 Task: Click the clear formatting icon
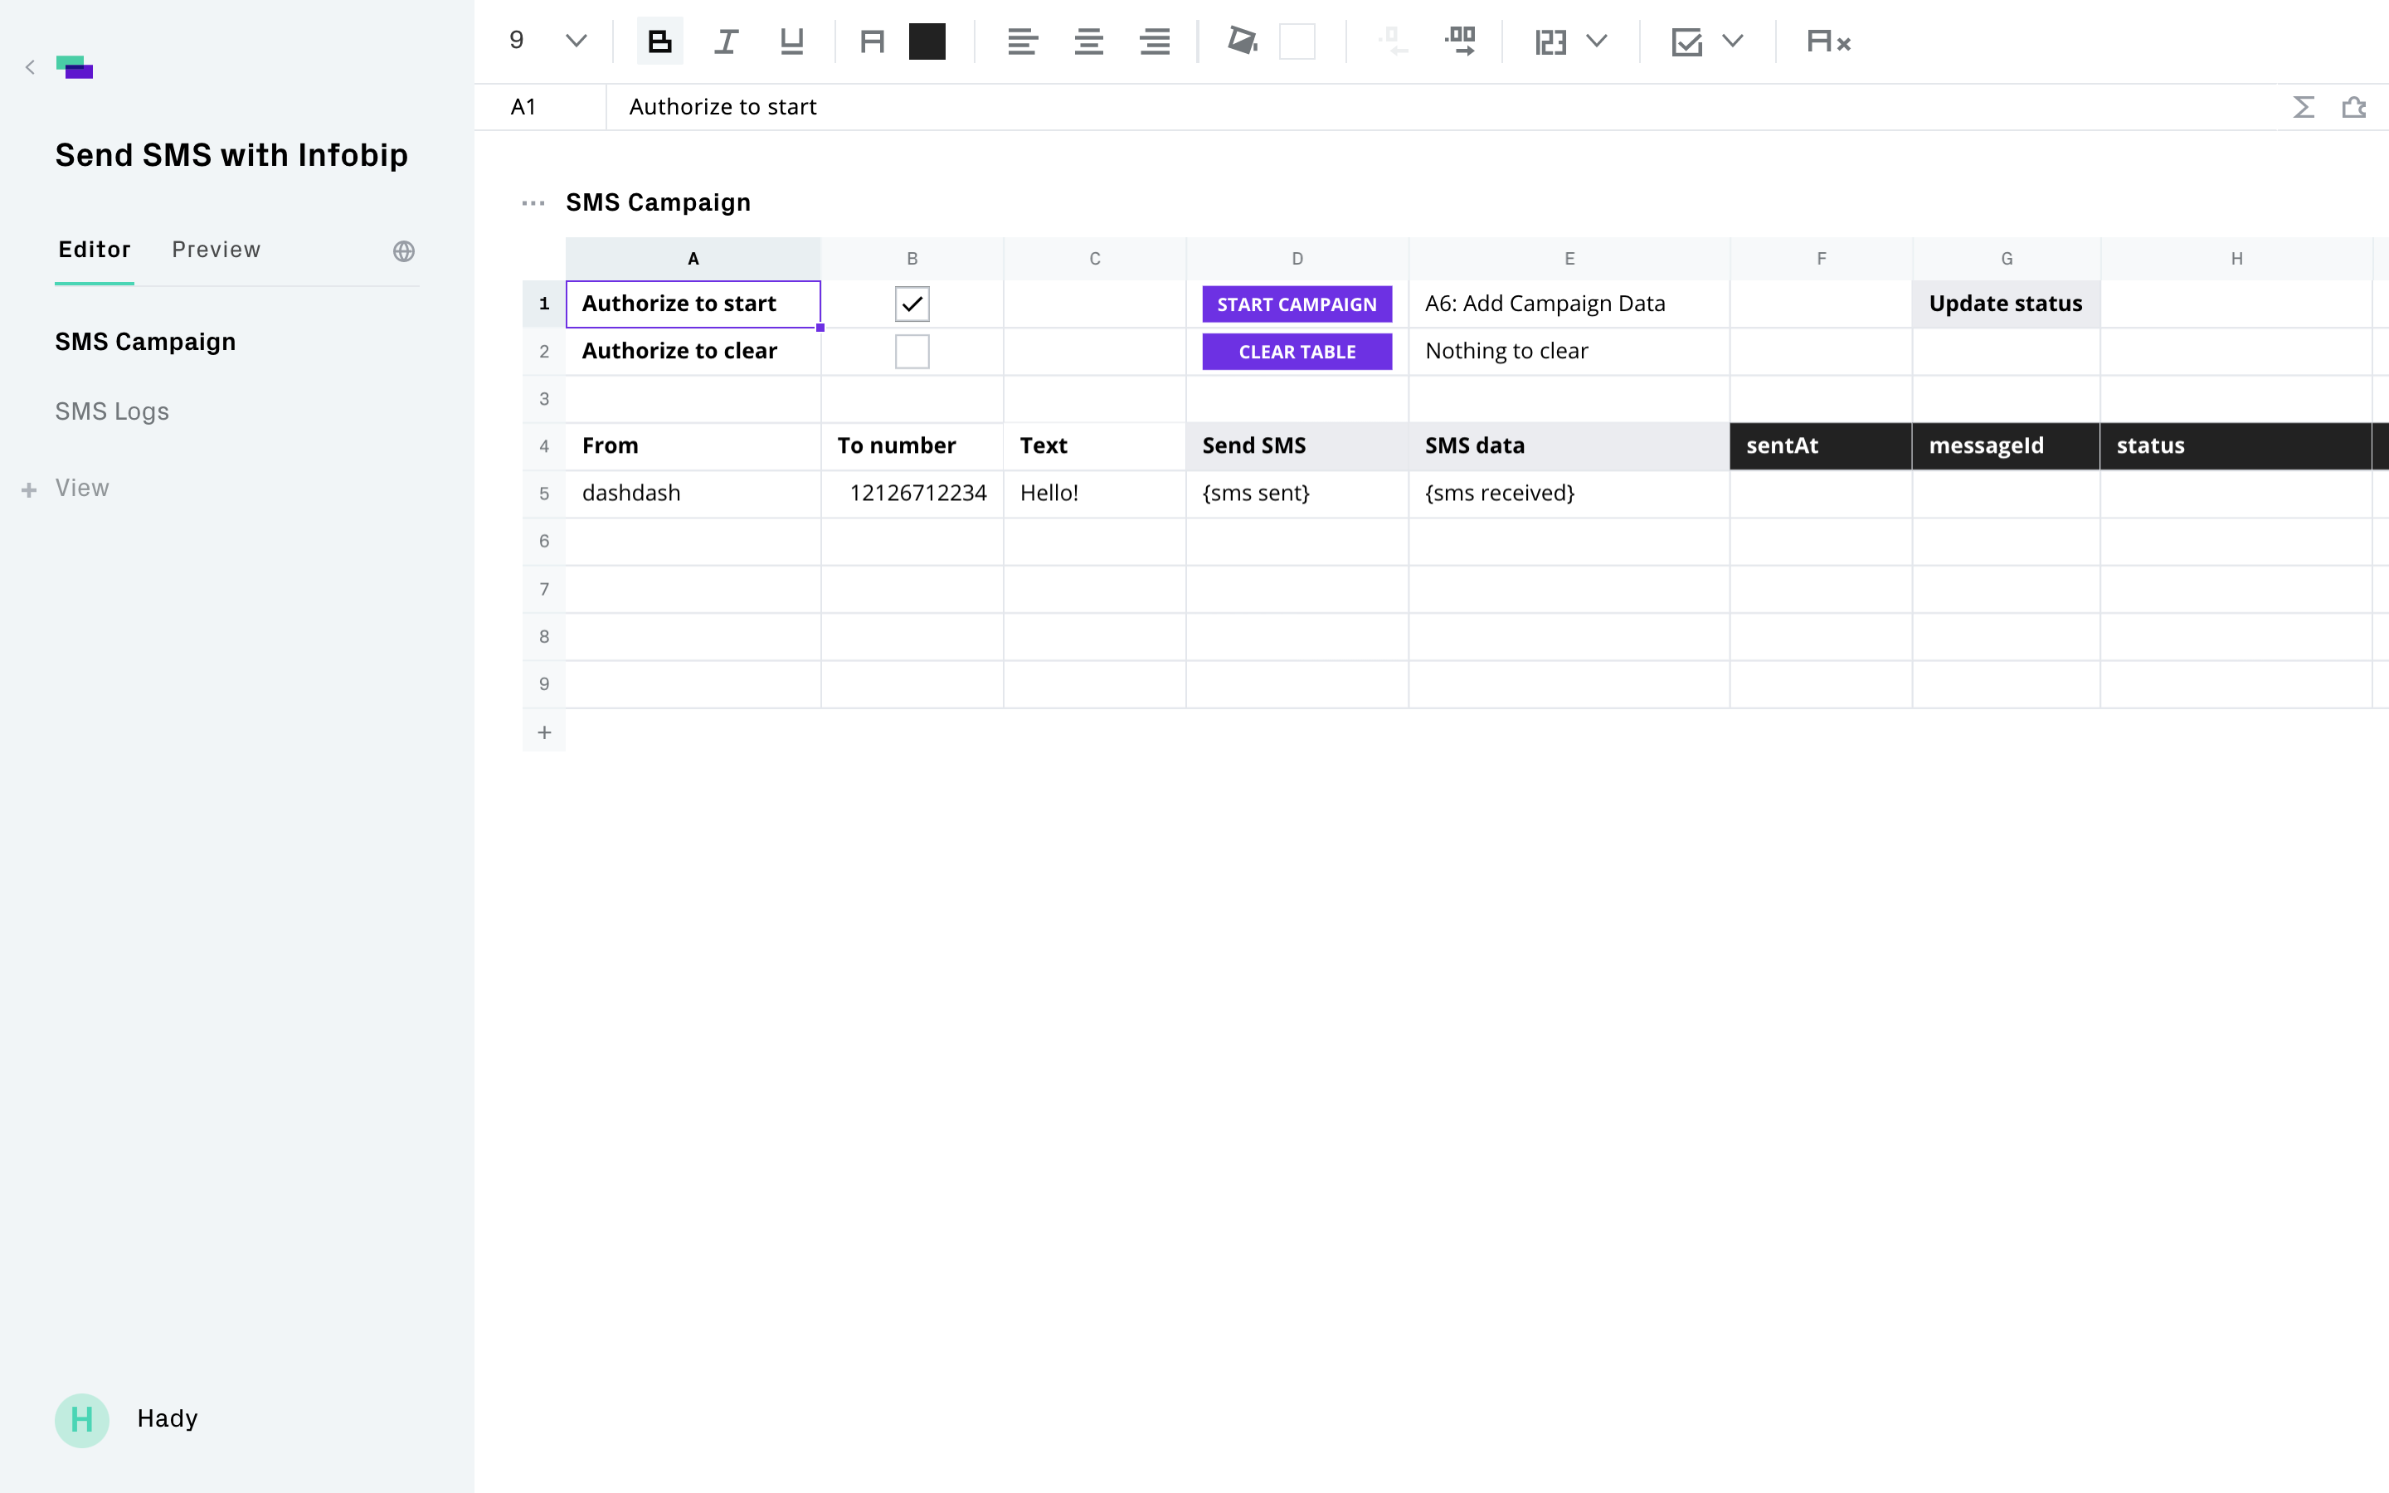click(1827, 41)
